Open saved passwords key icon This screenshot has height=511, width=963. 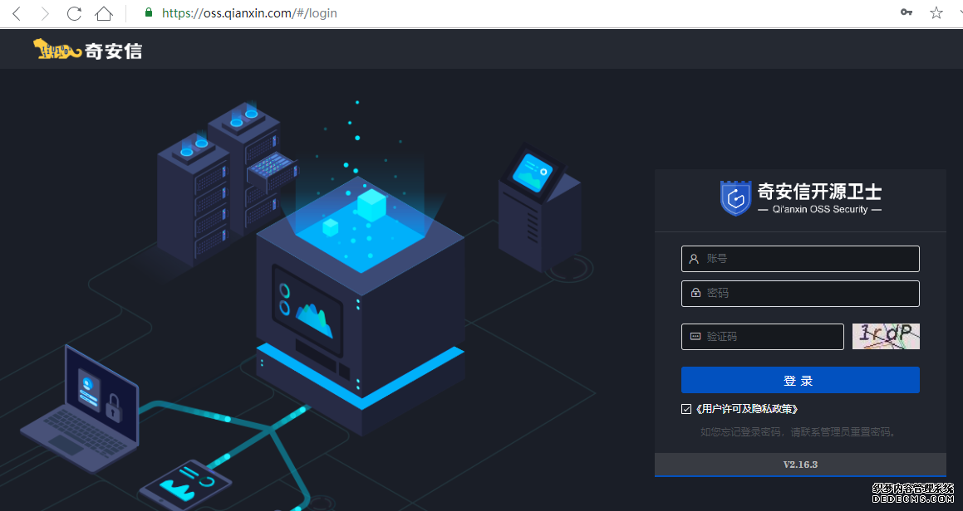point(906,12)
